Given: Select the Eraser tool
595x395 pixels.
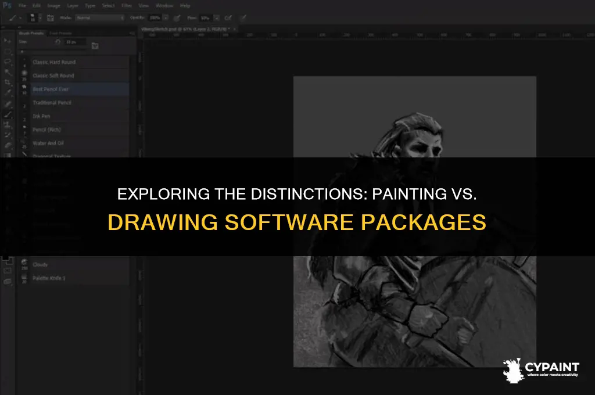Looking at the screenshot, I should (7, 145).
